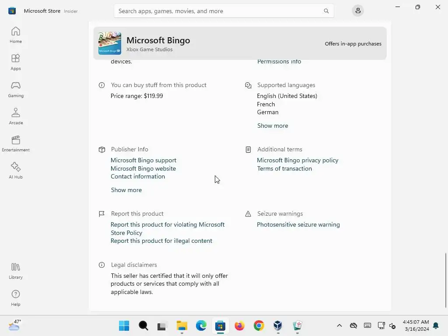Open File Explorer from the taskbar

(x=182, y=325)
